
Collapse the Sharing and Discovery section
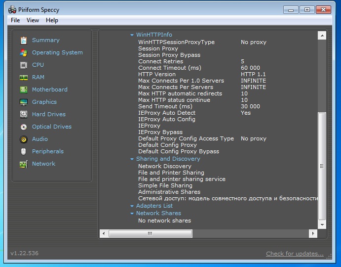[x=132, y=159]
